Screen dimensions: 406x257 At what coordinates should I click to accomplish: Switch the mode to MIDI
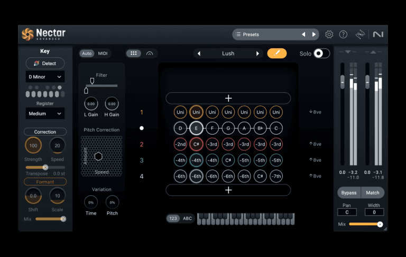click(103, 54)
